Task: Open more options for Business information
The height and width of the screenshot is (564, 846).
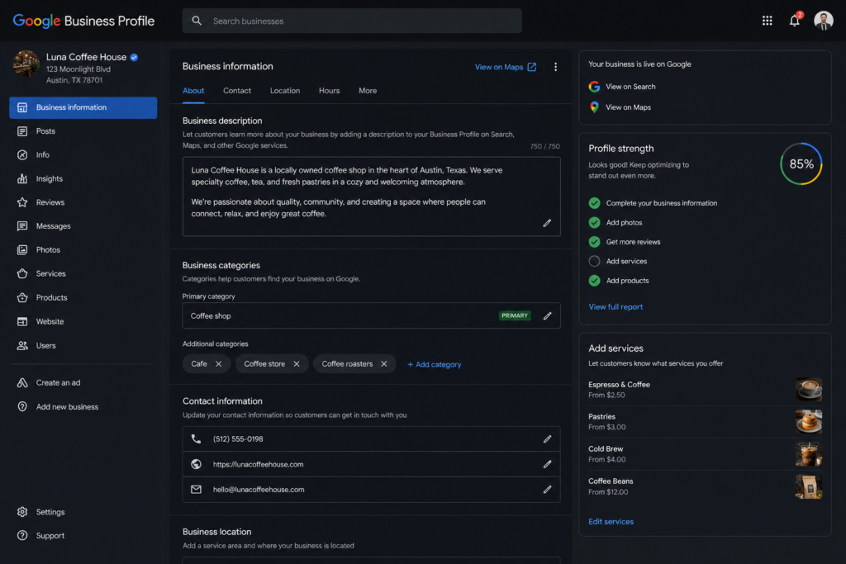Action: (x=555, y=67)
